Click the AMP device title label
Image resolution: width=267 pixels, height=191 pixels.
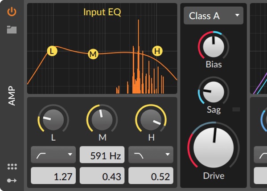[12, 96]
